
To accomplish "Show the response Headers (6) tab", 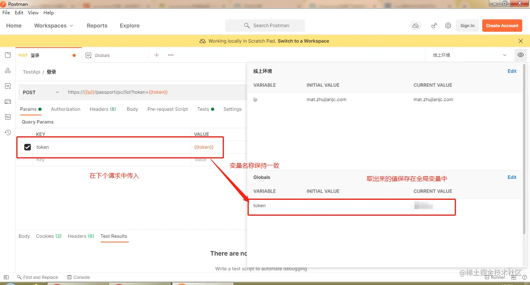I will 81,236.
